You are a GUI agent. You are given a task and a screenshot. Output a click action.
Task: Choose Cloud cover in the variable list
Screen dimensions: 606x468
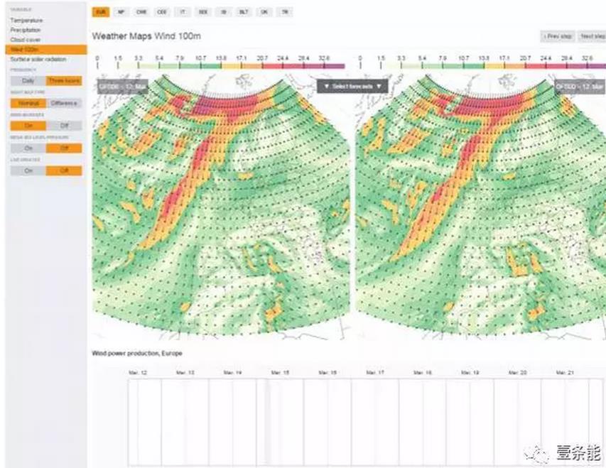point(25,40)
